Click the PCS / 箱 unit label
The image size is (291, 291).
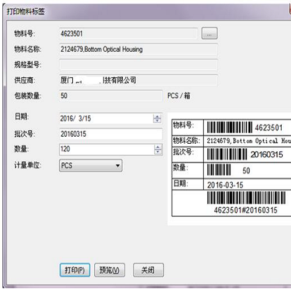(179, 95)
